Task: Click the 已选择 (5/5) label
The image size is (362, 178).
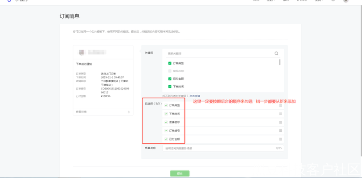Action: pos(153,104)
